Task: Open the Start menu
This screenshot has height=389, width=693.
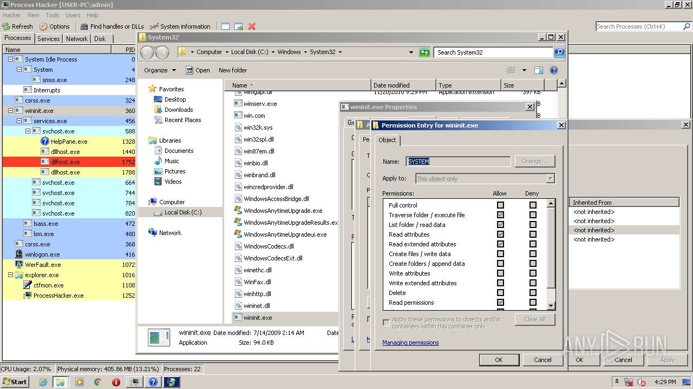Action: click(15, 381)
